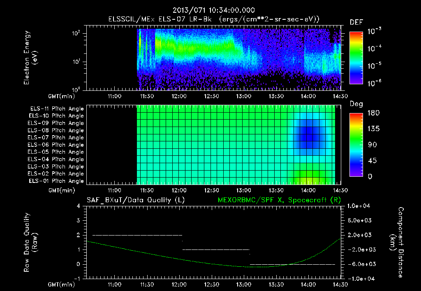Viewport: 421px width, 291px height.
Task: Click the 1.0e+04 right axis tick label
Action: pos(359,206)
